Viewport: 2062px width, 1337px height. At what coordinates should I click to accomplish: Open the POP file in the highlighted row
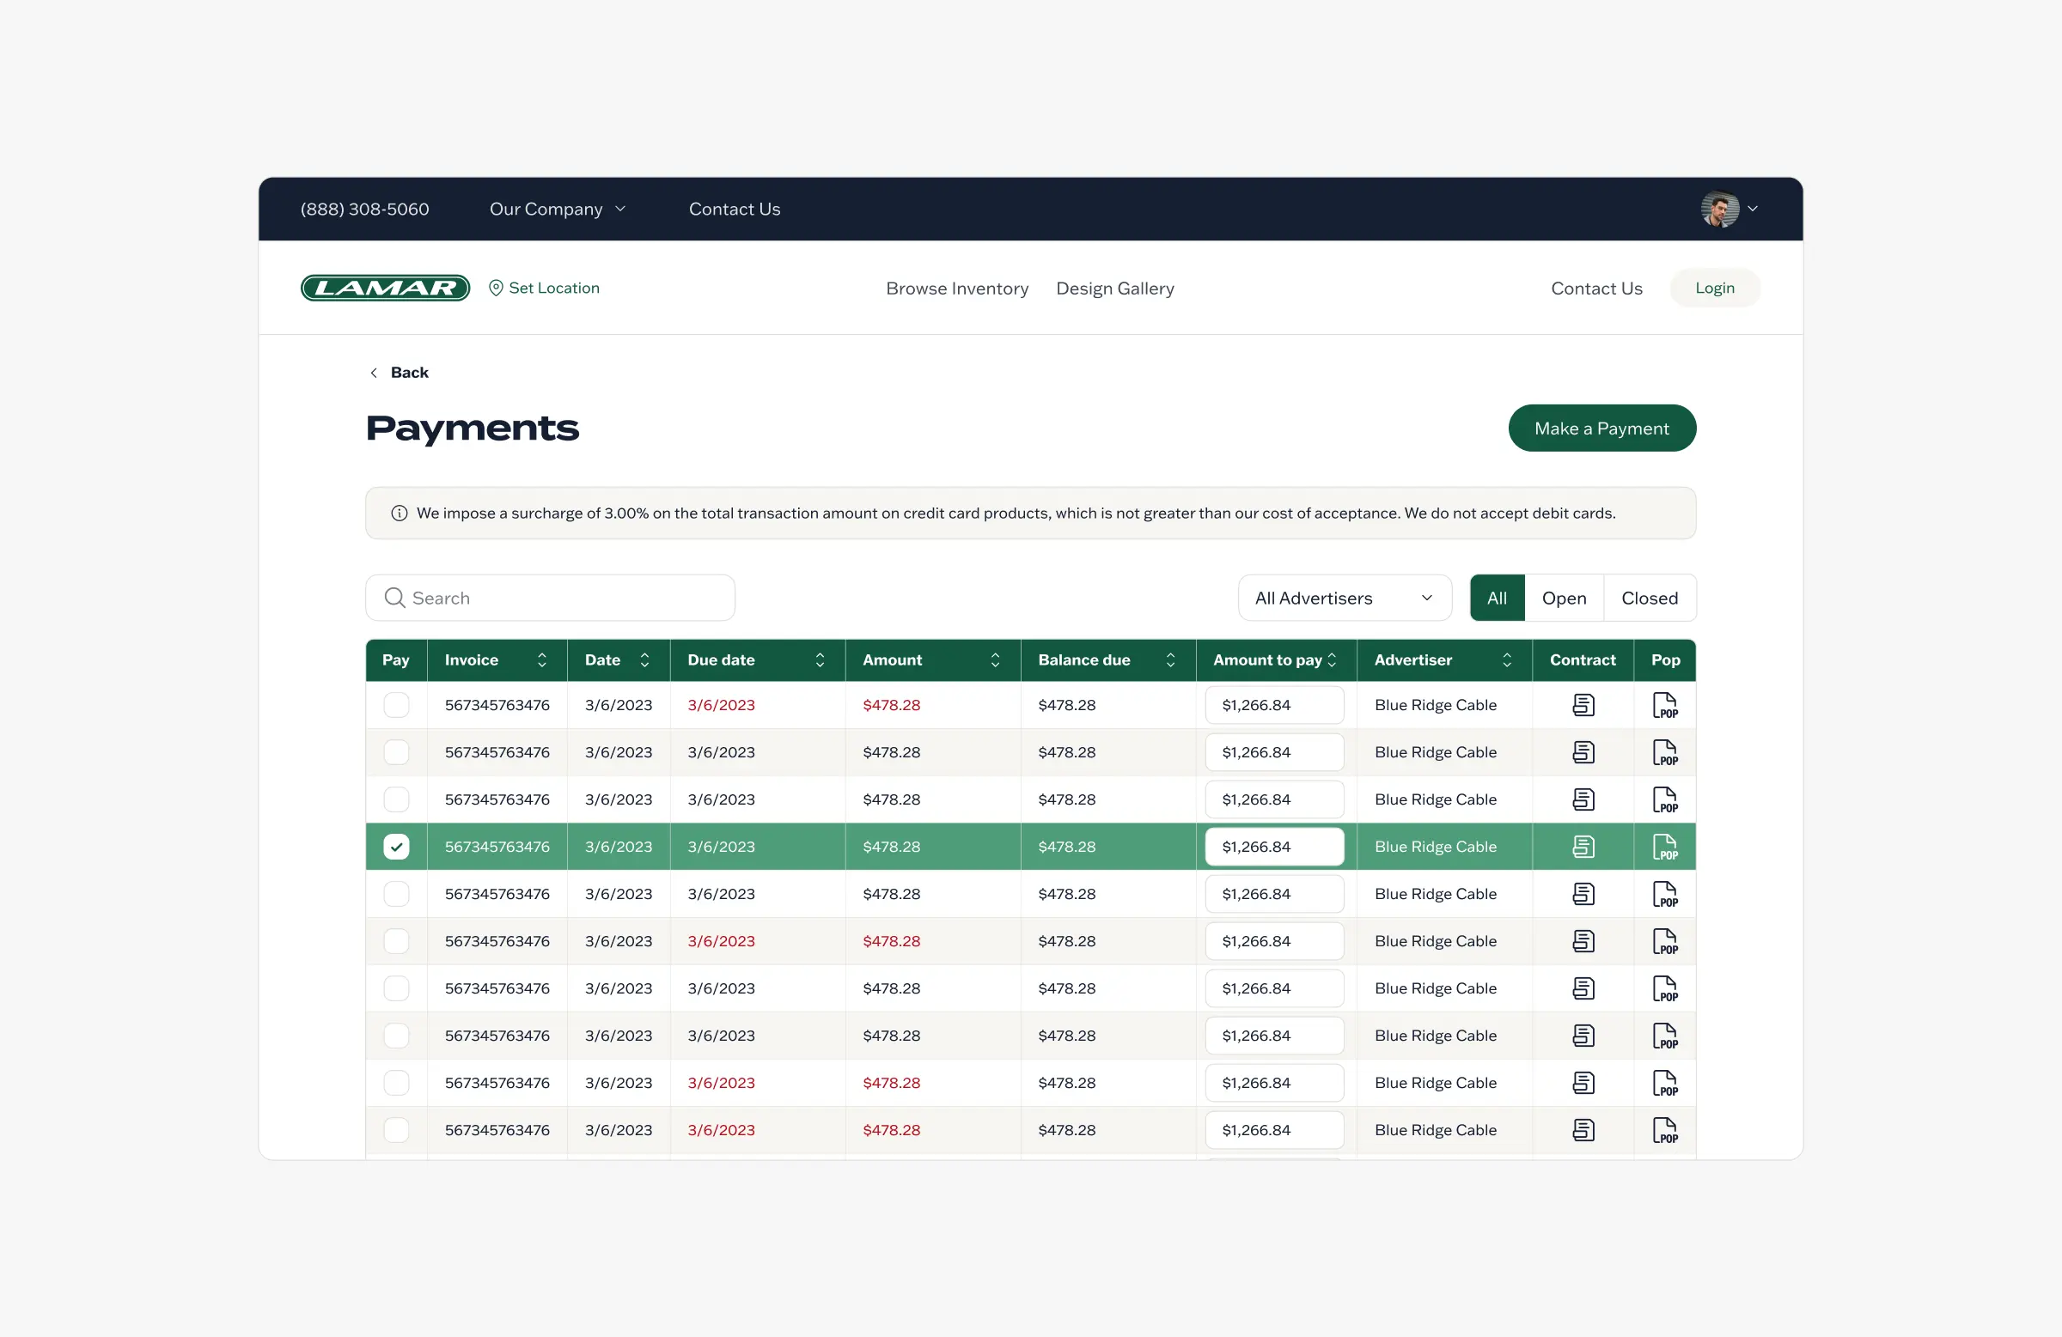point(1664,847)
